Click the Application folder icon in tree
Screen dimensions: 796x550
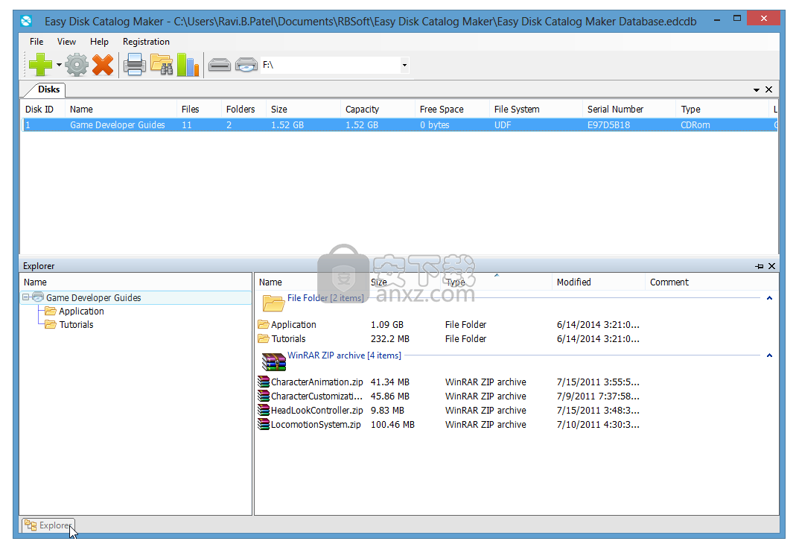[50, 311]
